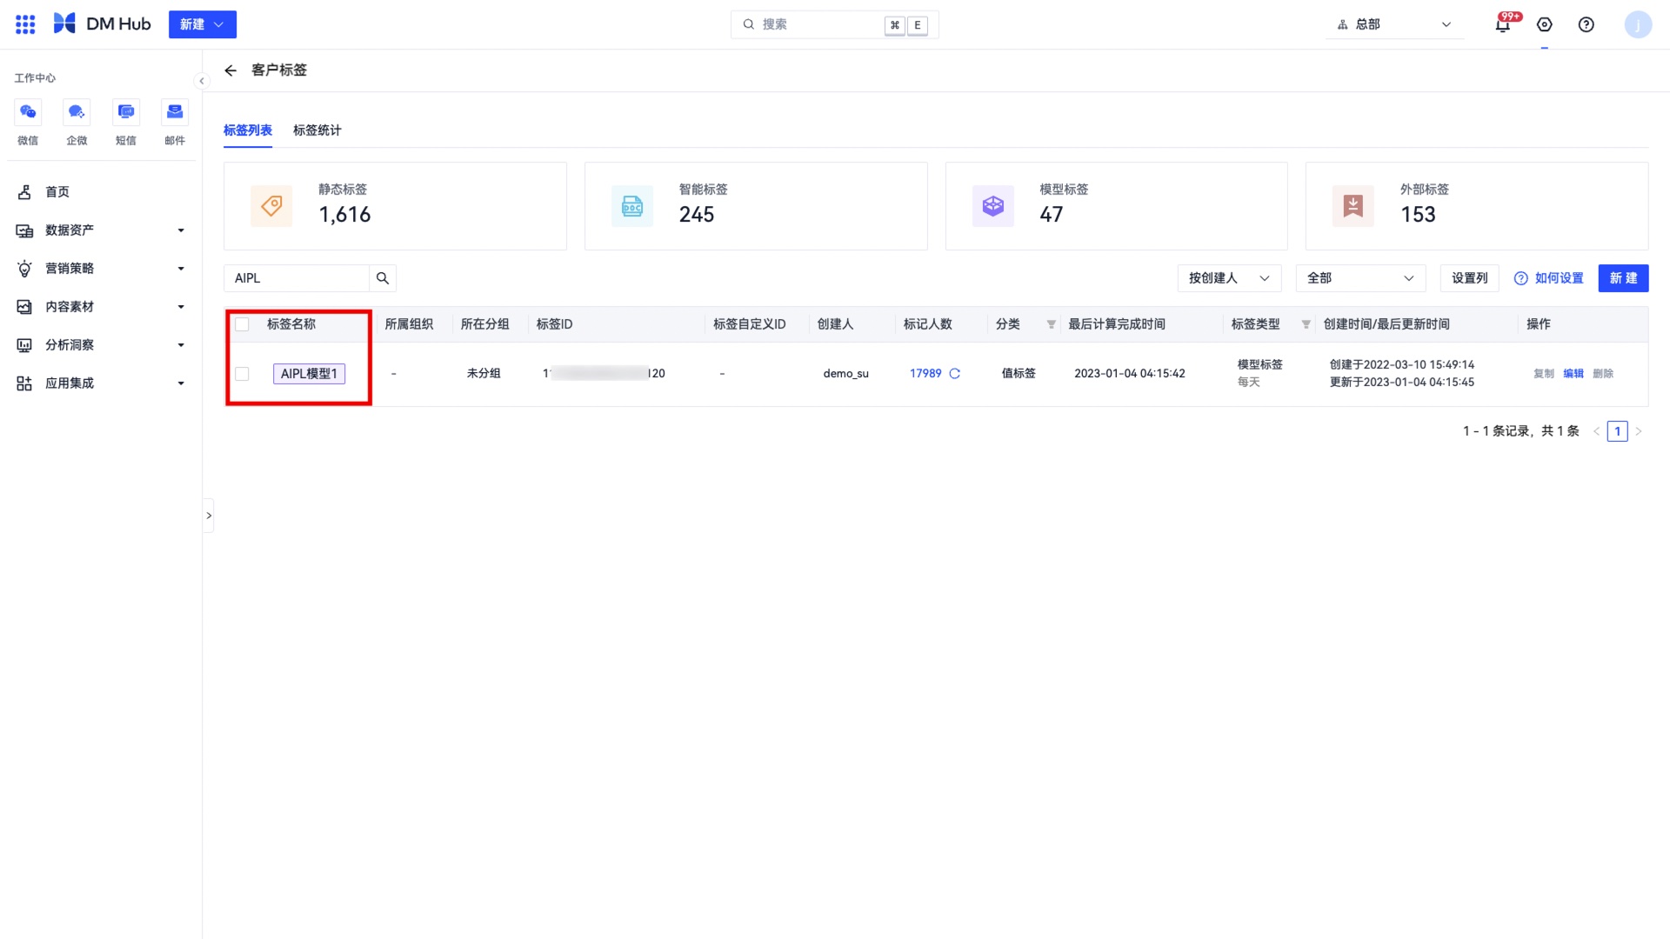Click the 模型标签 card icon
Screen dimensions: 1670x939
tap(993, 206)
